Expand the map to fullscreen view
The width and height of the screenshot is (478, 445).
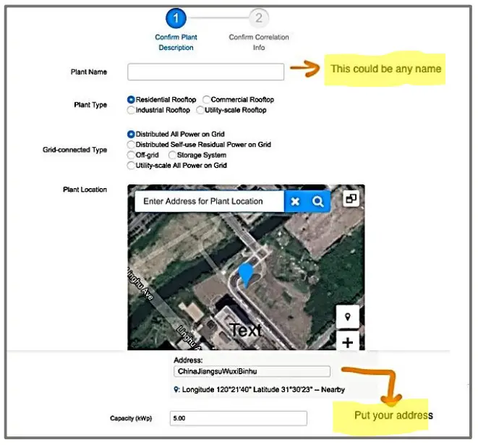[351, 198]
